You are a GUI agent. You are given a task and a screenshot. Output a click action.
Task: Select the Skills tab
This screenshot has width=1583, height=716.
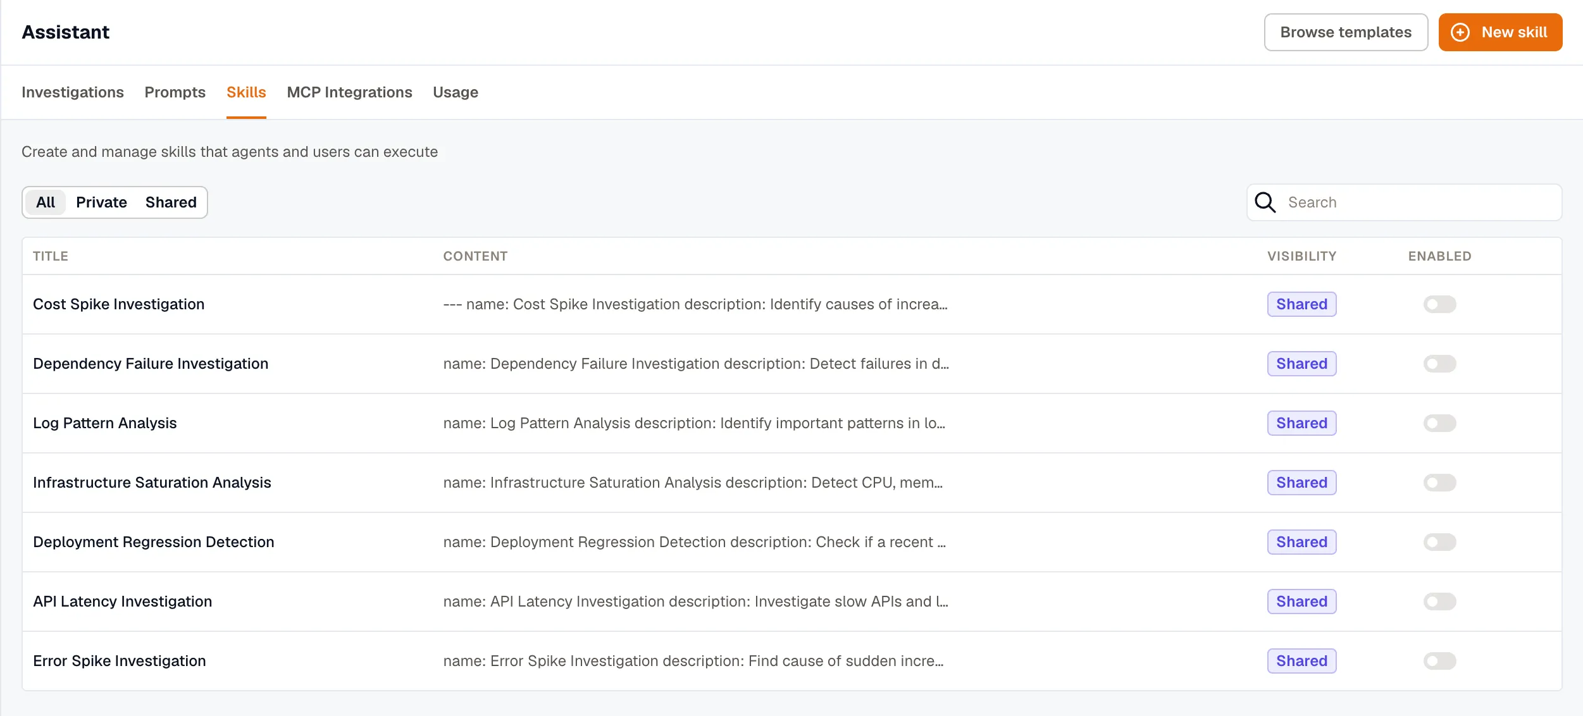coord(246,92)
